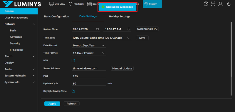Click the Manual Update button
The width and height of the screenshot is (235, 112).
[122, 68]
